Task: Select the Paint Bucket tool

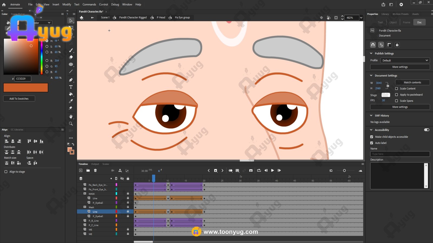Action: [71, 94]
